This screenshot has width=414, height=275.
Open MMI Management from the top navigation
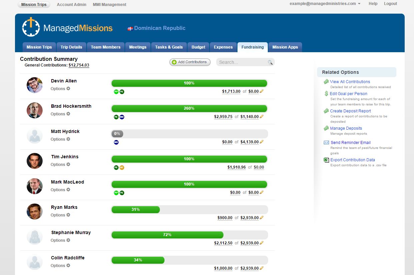click(110, 4)
